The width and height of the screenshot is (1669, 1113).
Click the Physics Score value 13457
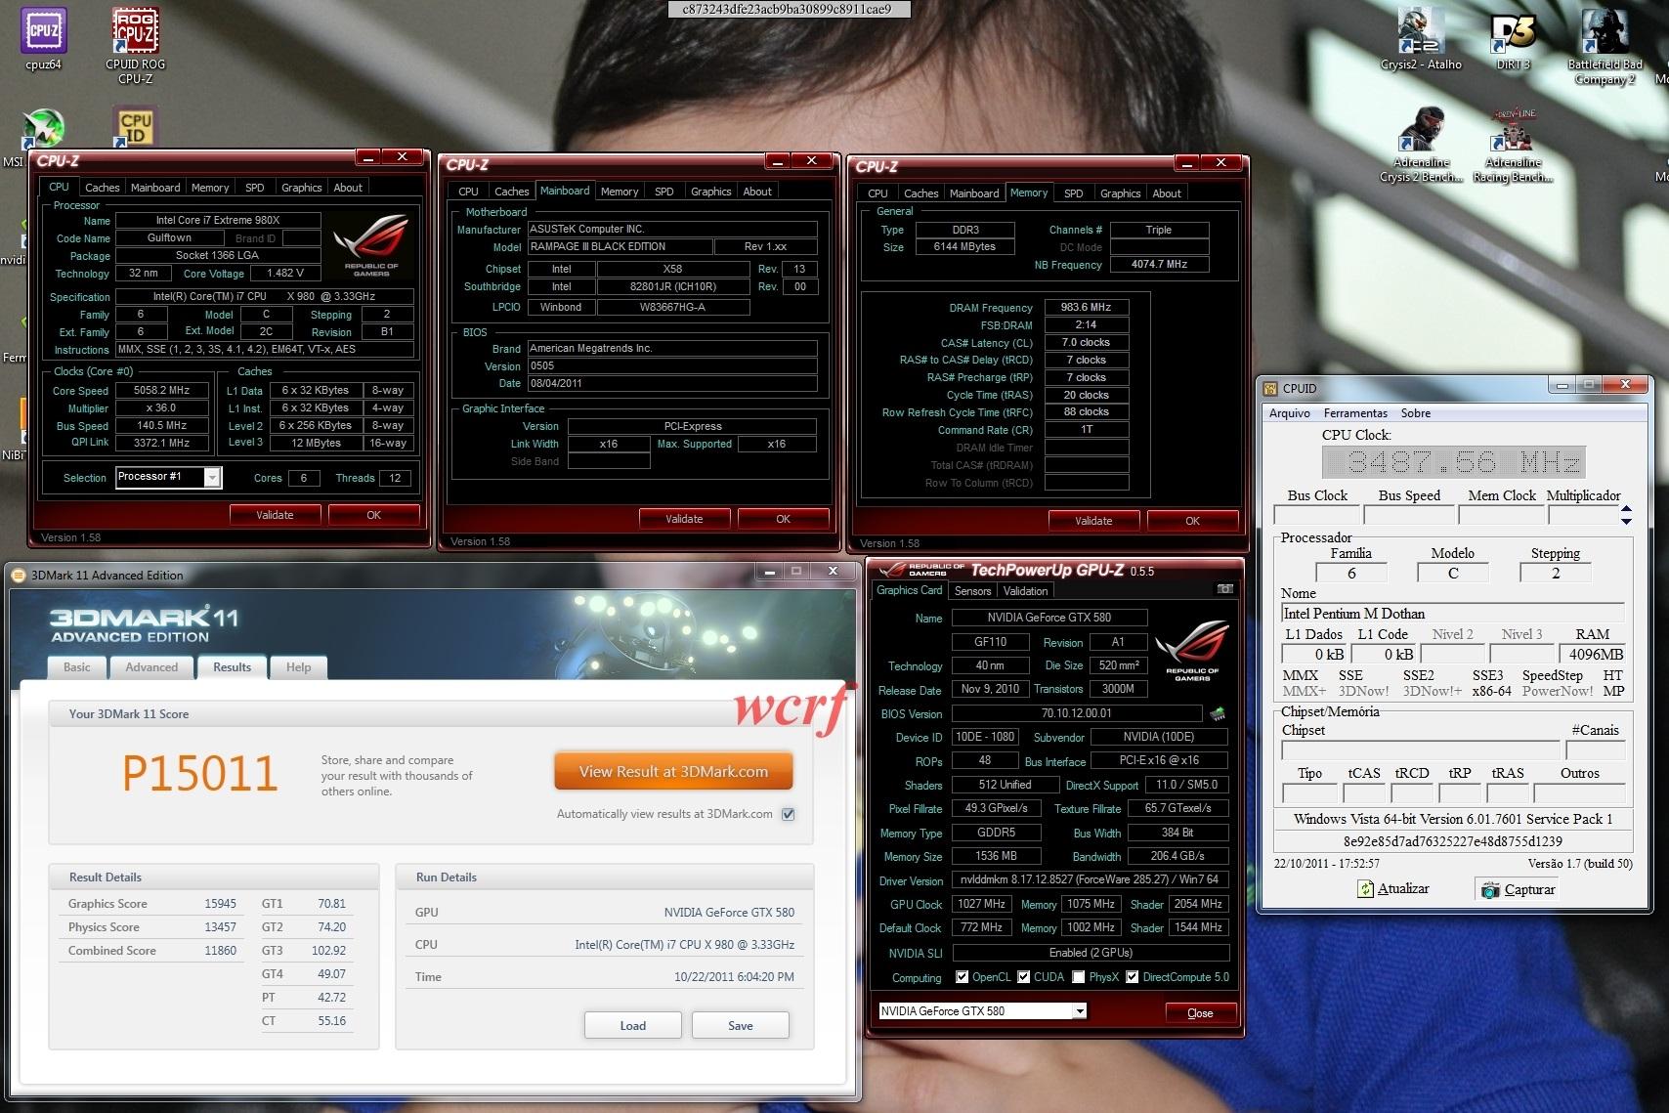click(220, 927)
